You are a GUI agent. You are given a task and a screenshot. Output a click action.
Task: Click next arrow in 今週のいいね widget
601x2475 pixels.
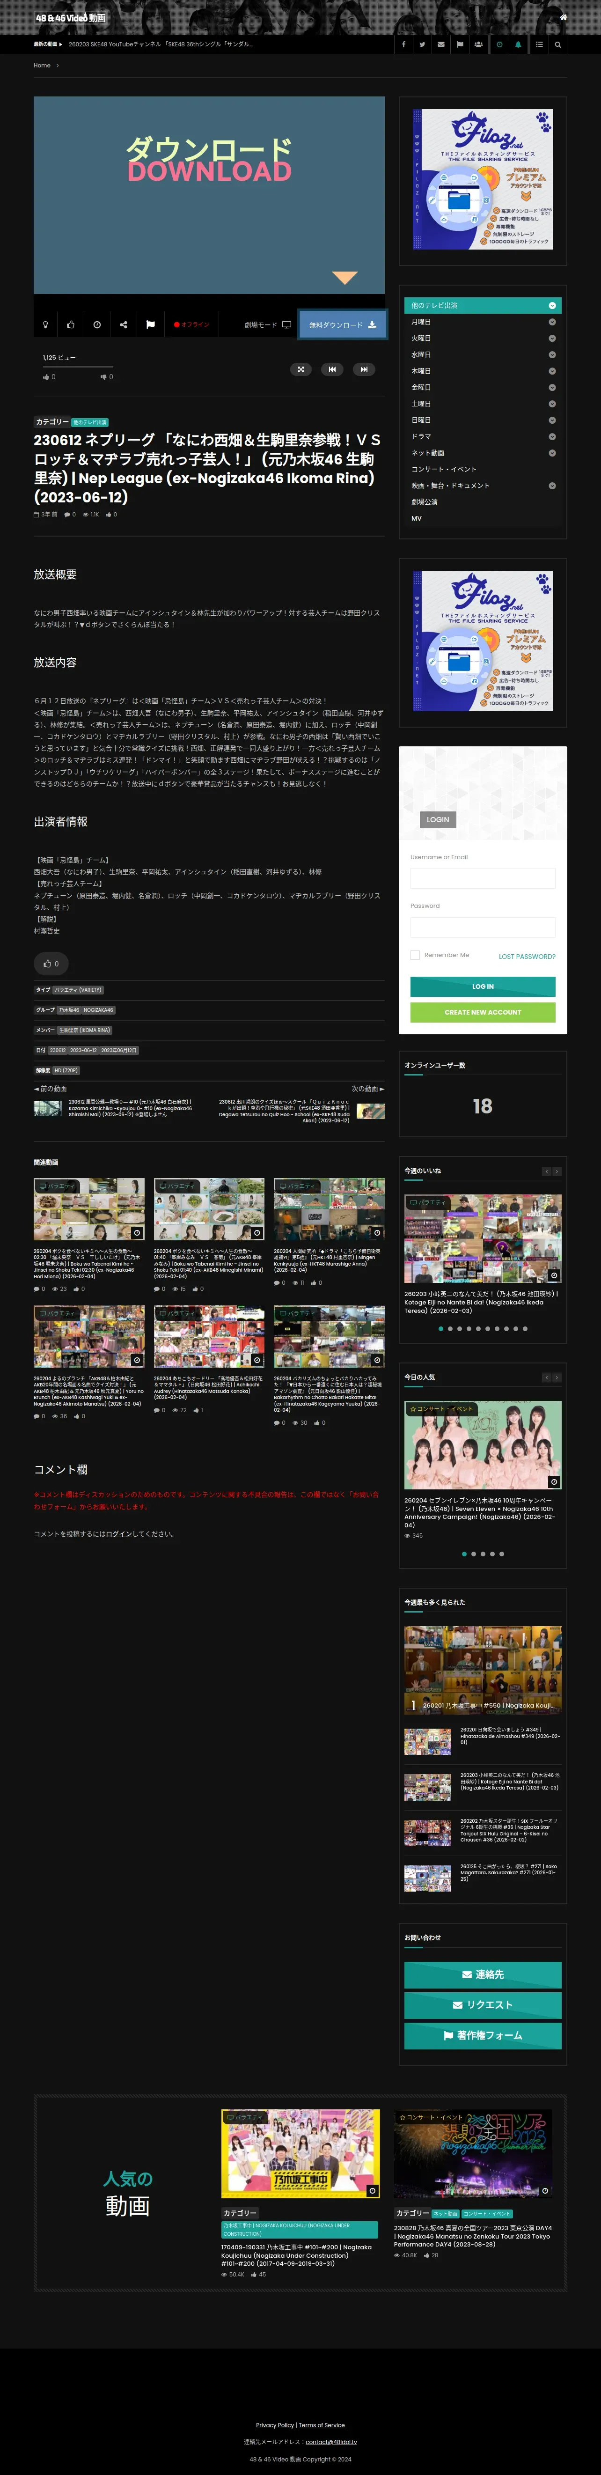tap(557, 1171)
